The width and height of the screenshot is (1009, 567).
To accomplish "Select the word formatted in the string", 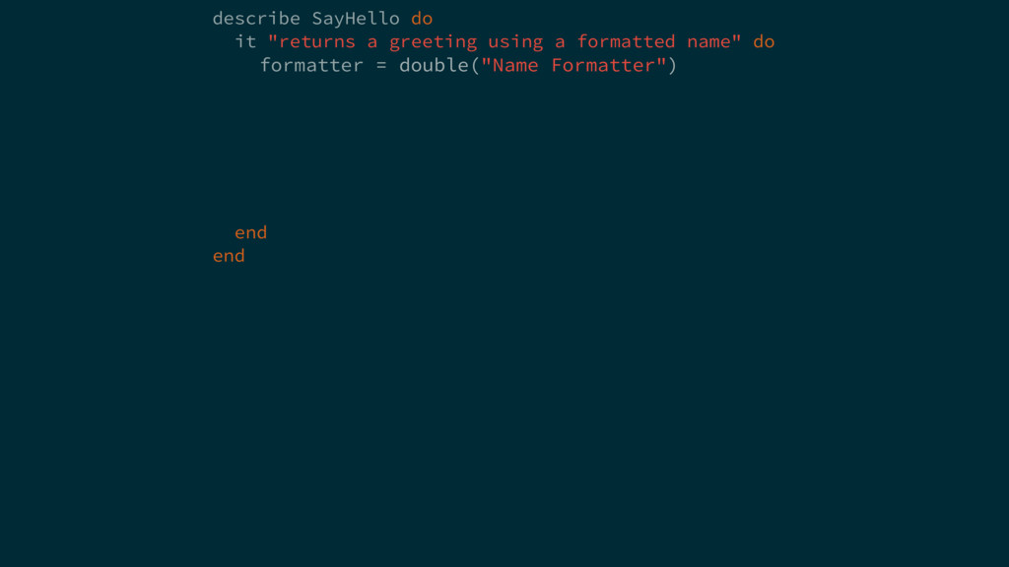I will pos(626,41).
